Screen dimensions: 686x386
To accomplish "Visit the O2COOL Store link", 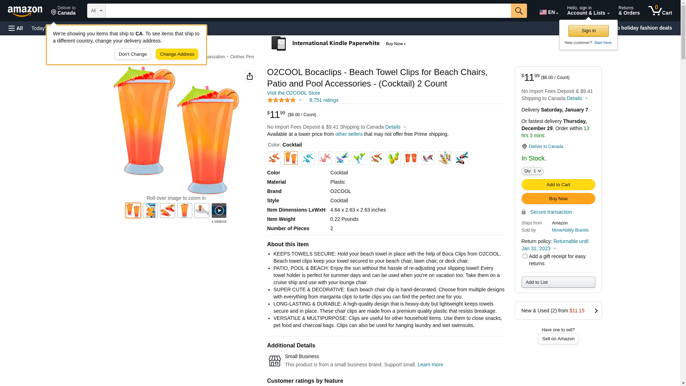I will [293, 93].
